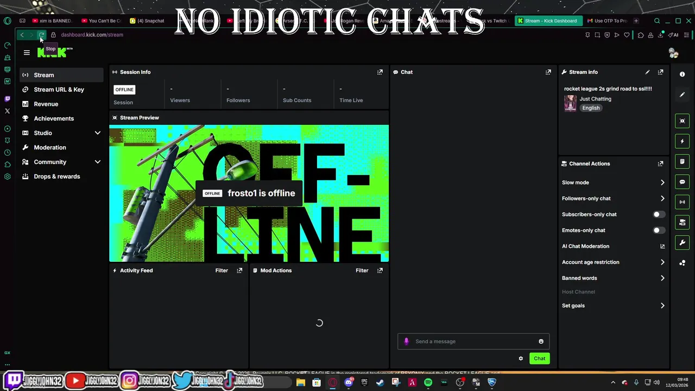Toggle Emotes-only chat

pyautogui.click(x=659, y=230)
